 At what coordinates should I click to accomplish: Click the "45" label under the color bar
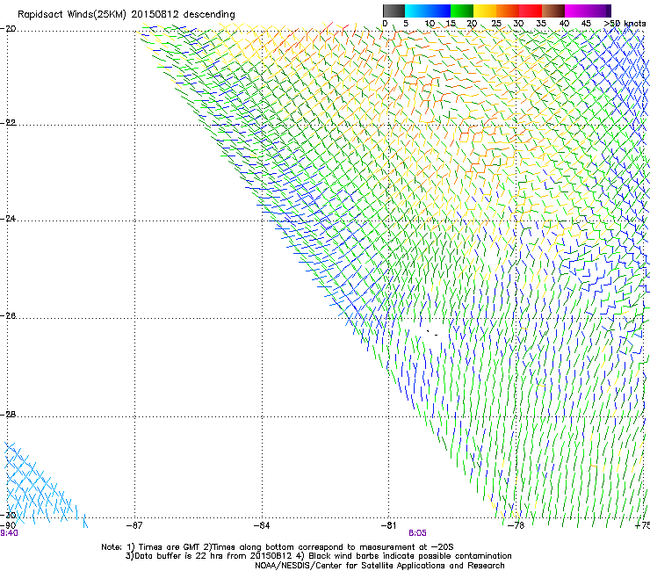(586, 24)
